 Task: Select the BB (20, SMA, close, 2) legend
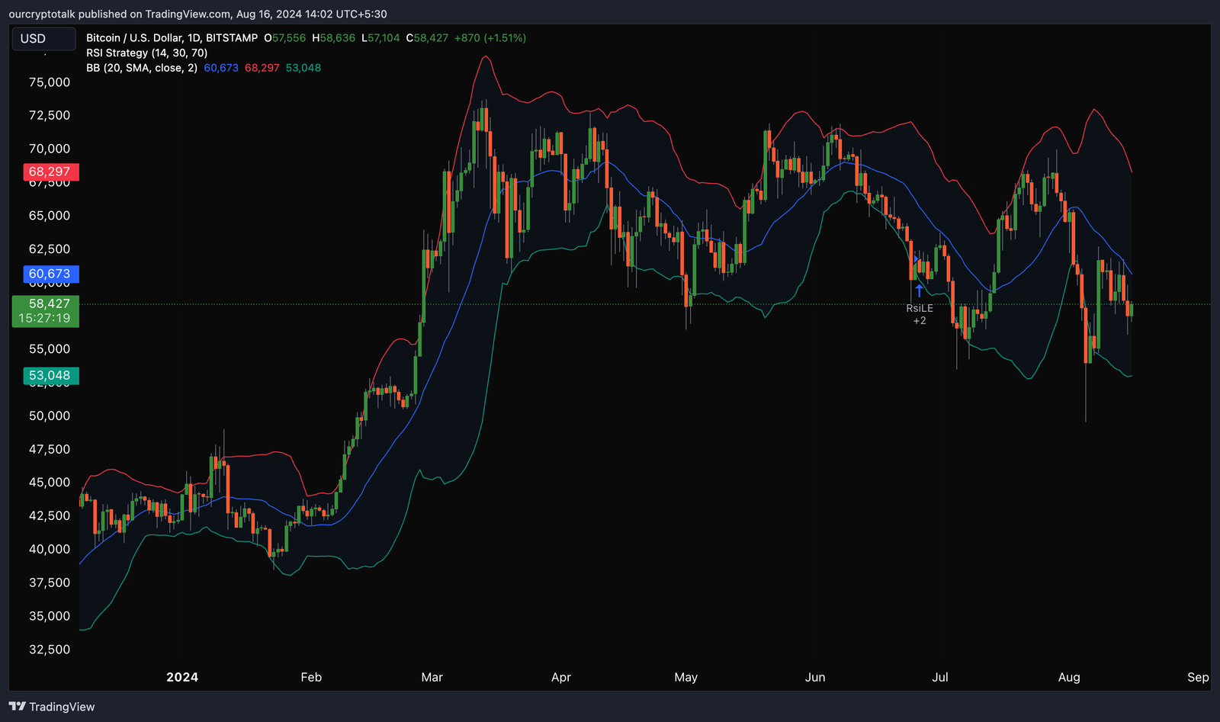[x=142, y=68]
